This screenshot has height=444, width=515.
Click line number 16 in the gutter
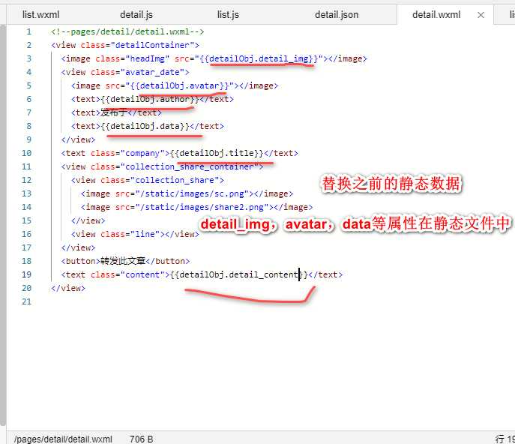point(26,234)
